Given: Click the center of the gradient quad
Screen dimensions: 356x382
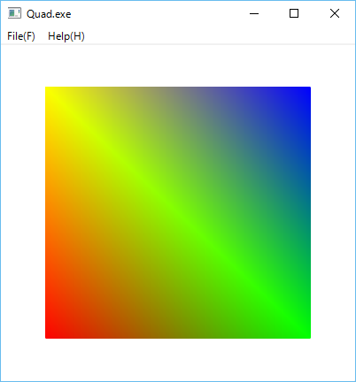Looking at the screenshot, I should pyautogui.click(x=178, y=212).
